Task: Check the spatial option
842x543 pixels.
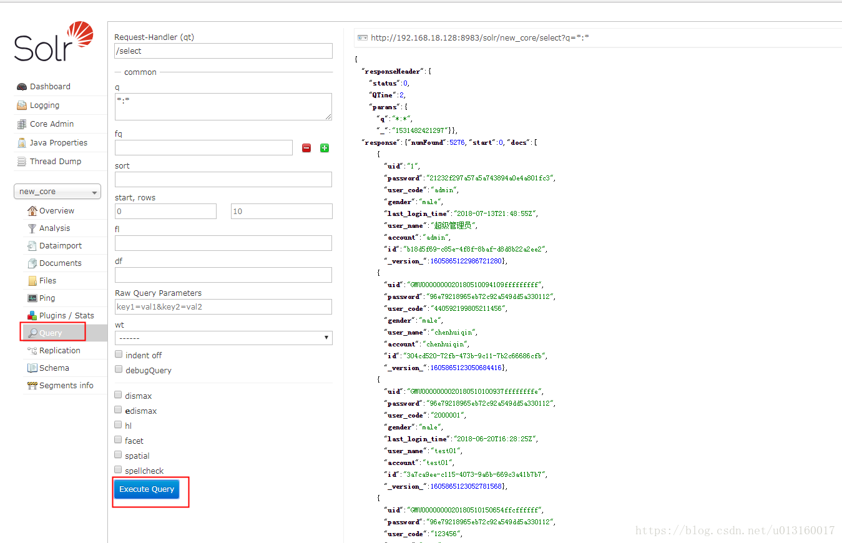Action: tap(118, 455)
